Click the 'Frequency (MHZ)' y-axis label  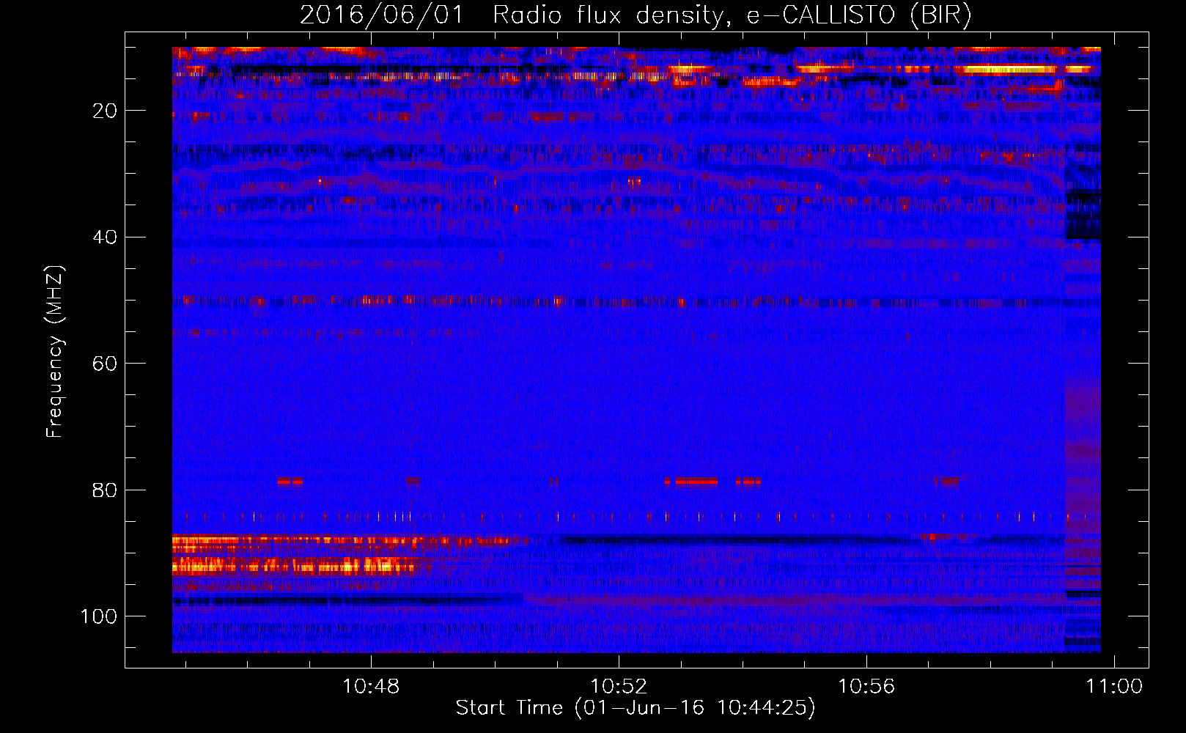pos(55,352)
